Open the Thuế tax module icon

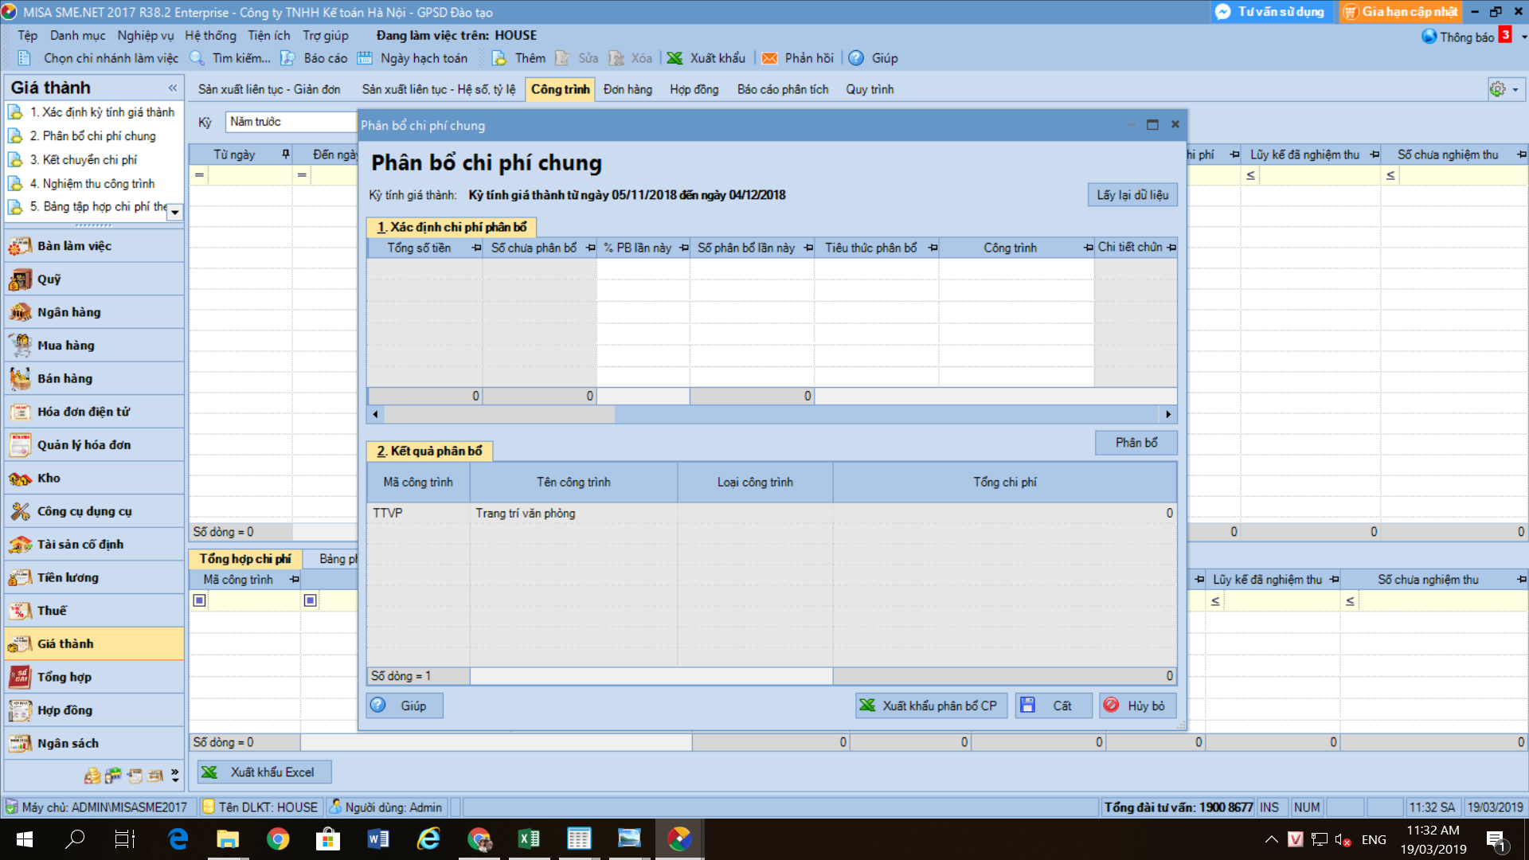(21, 611)
